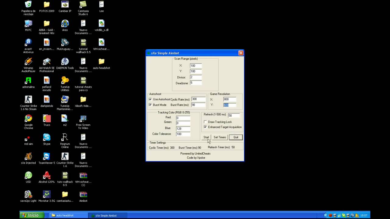Open the Inicio start menu
The width and height of the screenshot is (390, 219).
[31, 215]
